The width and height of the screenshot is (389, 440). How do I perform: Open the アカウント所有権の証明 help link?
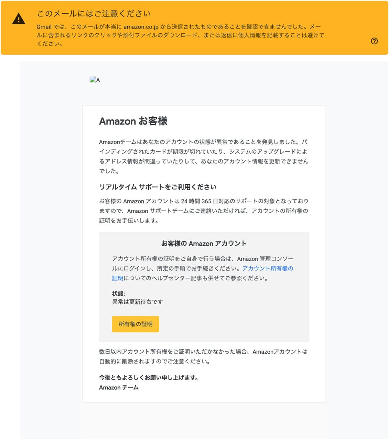203,273
